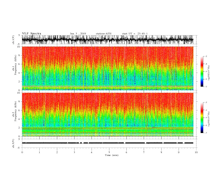Click the "8" tick on the time axis
This screenshot has width=221, height=171.
point(161,152)
